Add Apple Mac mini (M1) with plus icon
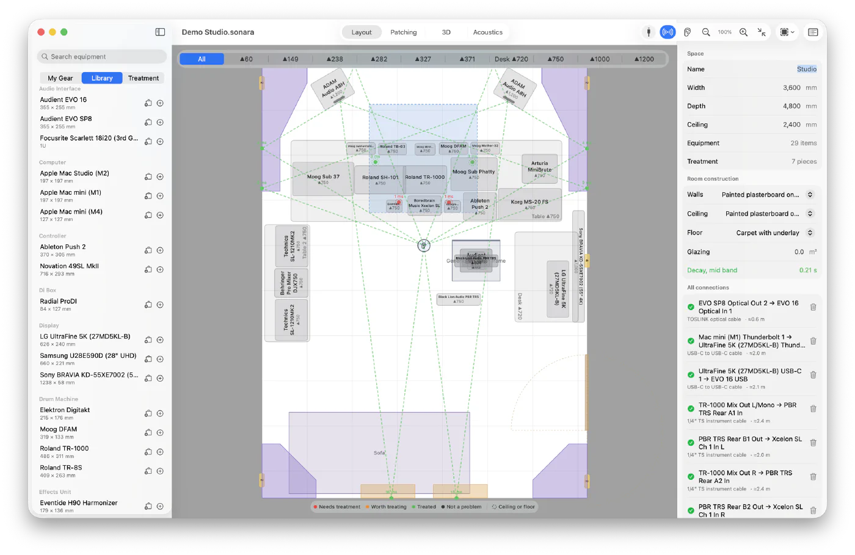 pyautogui.click(x=160, y=196)
